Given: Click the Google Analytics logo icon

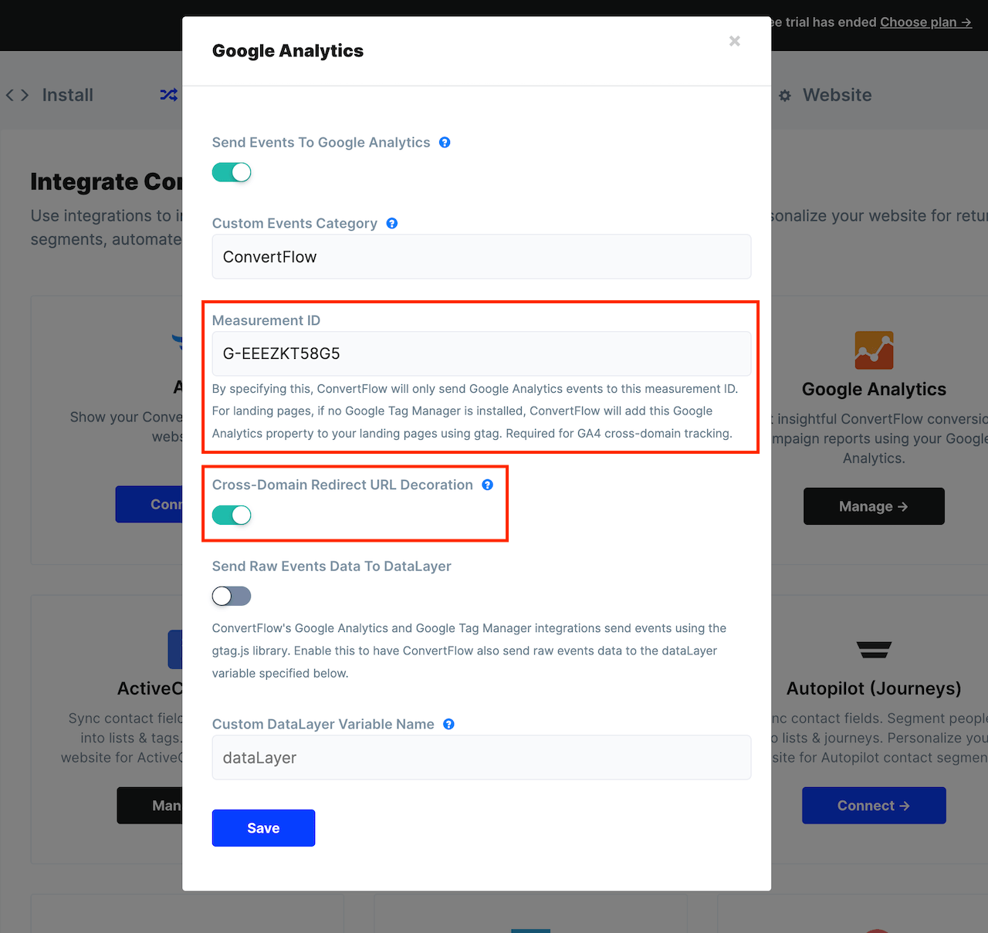Looking at the screenshot, I should (874, 350).
